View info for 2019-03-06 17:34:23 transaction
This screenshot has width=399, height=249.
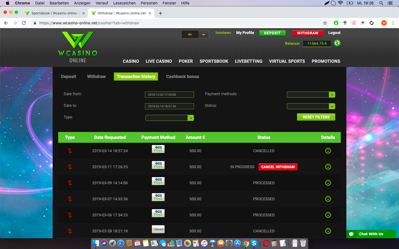tap(328, 215)
